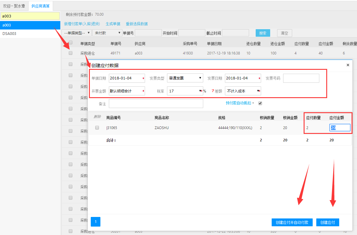This screenshot has height=235, width=357.
Task: Click product name ZAOSHU cell
Action: (x=162, y=128)
